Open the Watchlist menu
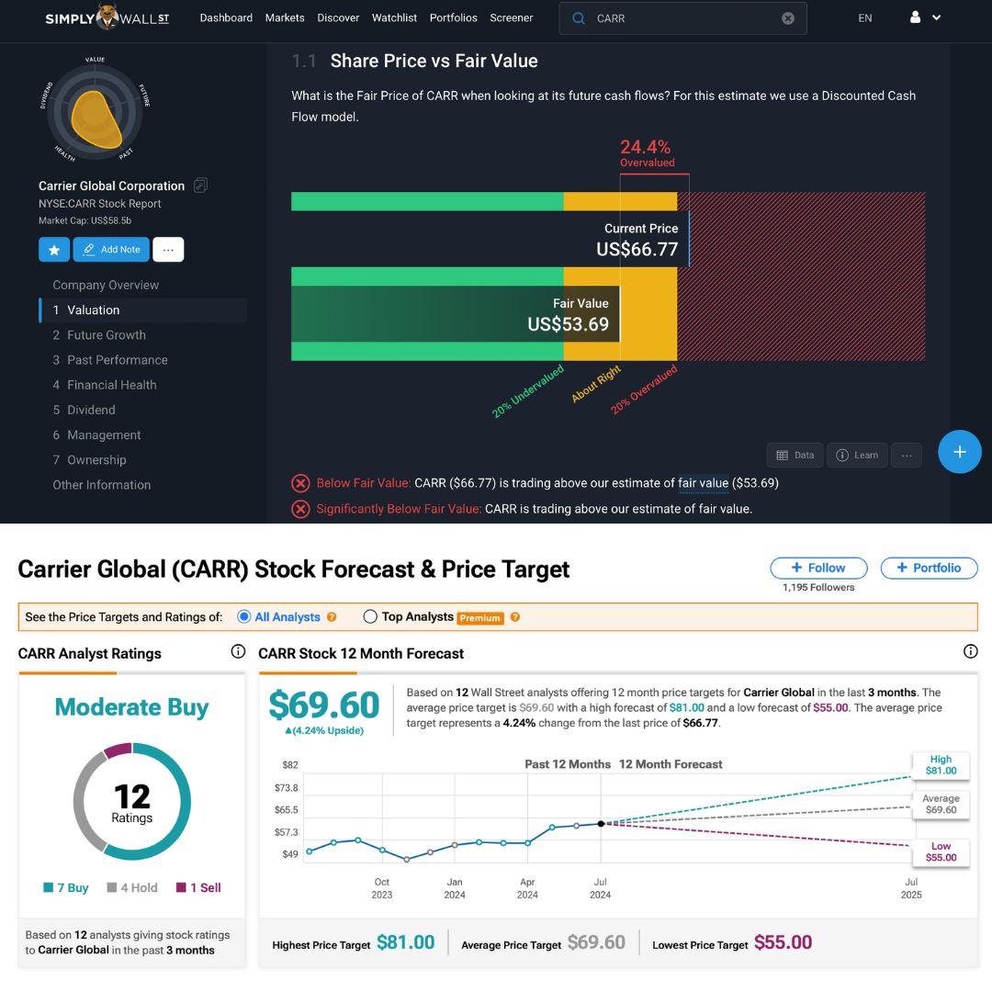Image resolution: width=992 pixels, height=992 pixels. point(394,17)
